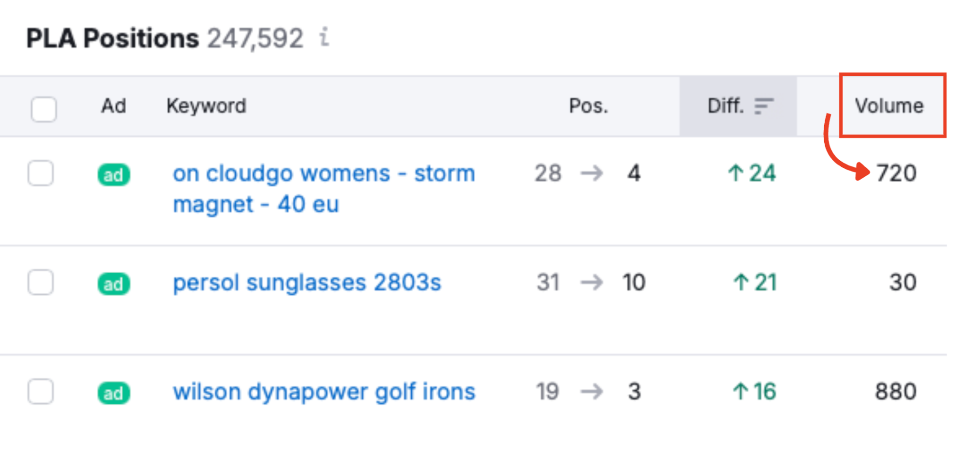Click the info icon beside PLA Positions
The image size is (959, 455).
pos(325,37)
